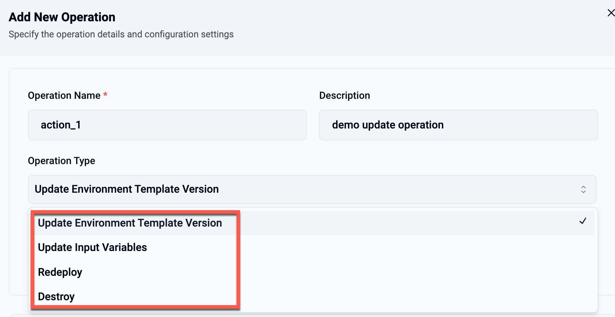The image size is (615, 317).
Task: Click the dialog subtitle about configuration settings
Action: click(121, 34)
